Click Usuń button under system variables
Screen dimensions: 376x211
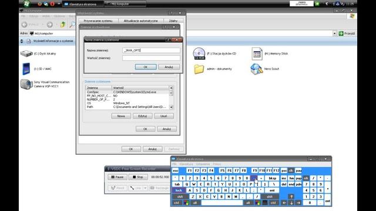[x=164, y=116]
